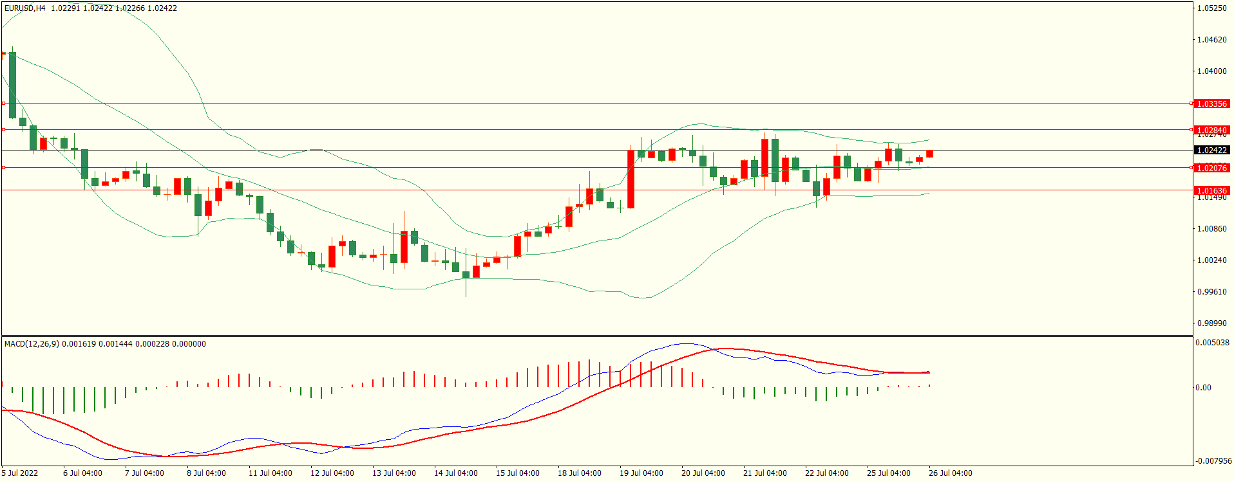
Task: Select left handle of 1.02840 horizontal line
Action: (3, 129)
